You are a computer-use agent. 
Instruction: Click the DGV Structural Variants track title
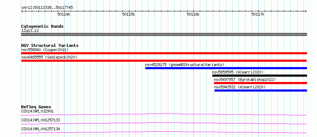point(50,45)
